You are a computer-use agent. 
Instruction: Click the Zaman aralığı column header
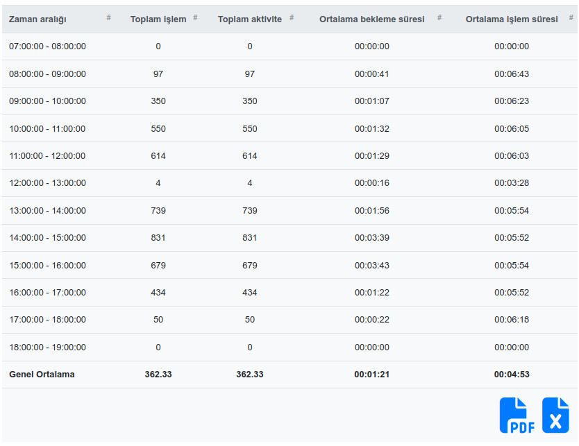[37, 19]
